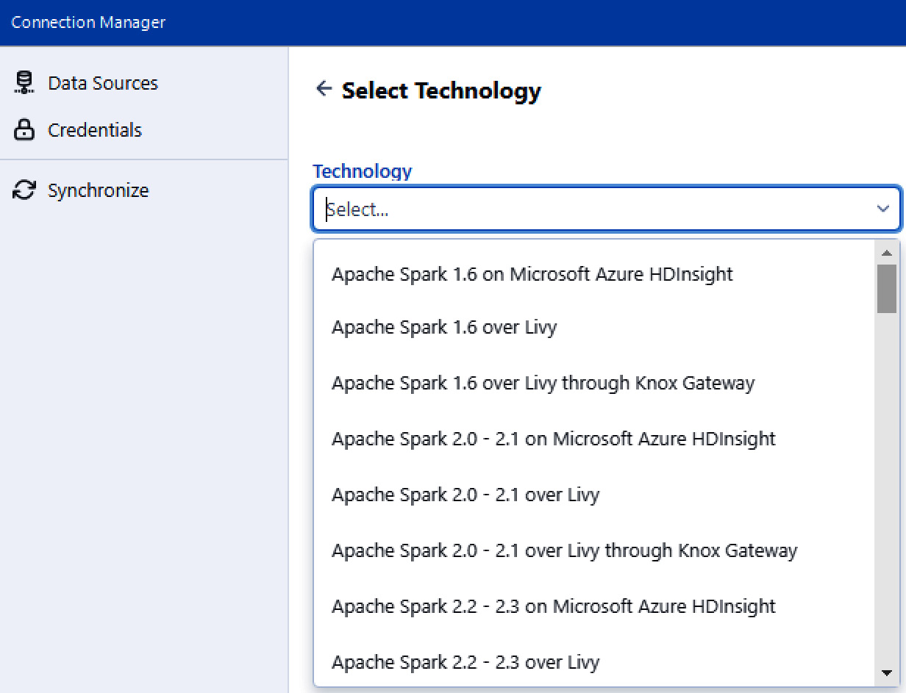Click the Credentials lock icon
This screenshot has width=906, height=693.
coord(24,131)
